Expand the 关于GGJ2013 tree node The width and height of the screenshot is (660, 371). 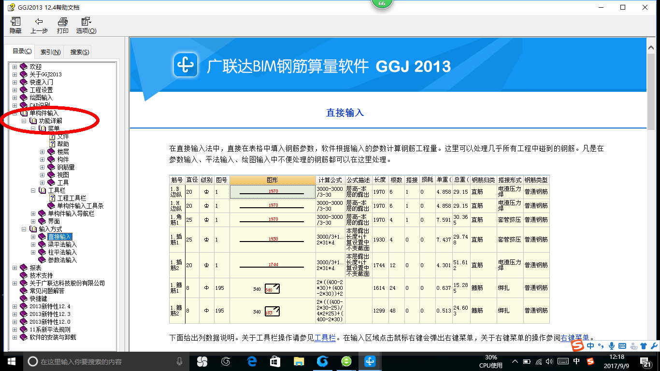(14, 74)
